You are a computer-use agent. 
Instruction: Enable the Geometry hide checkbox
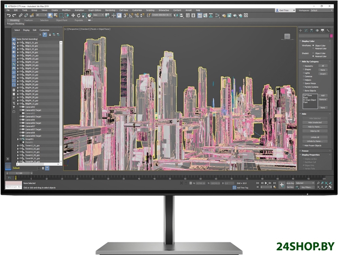click(303, 66)
